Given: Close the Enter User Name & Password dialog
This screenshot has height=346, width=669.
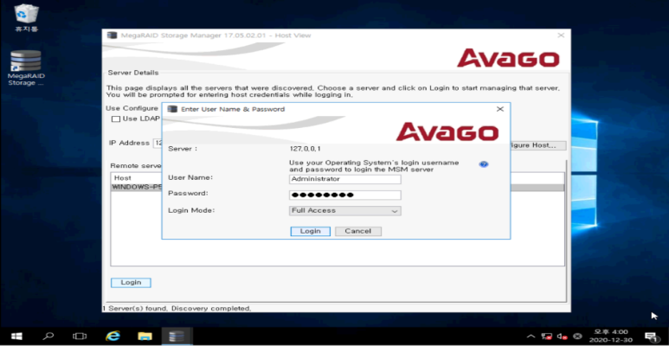Looking at the screenshot, I should (x=500, y=109).
